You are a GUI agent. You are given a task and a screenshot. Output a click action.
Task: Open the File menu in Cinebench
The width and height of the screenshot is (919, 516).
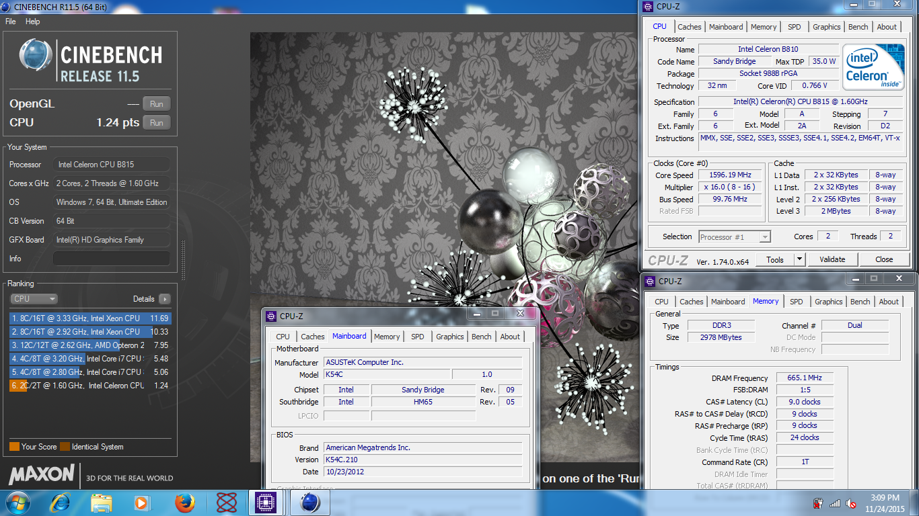pos(11,21)
